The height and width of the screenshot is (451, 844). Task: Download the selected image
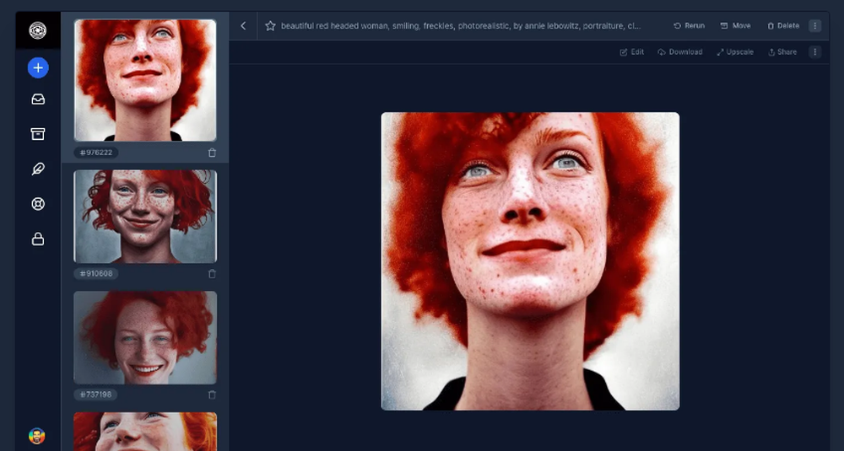(x=679, y=52)
